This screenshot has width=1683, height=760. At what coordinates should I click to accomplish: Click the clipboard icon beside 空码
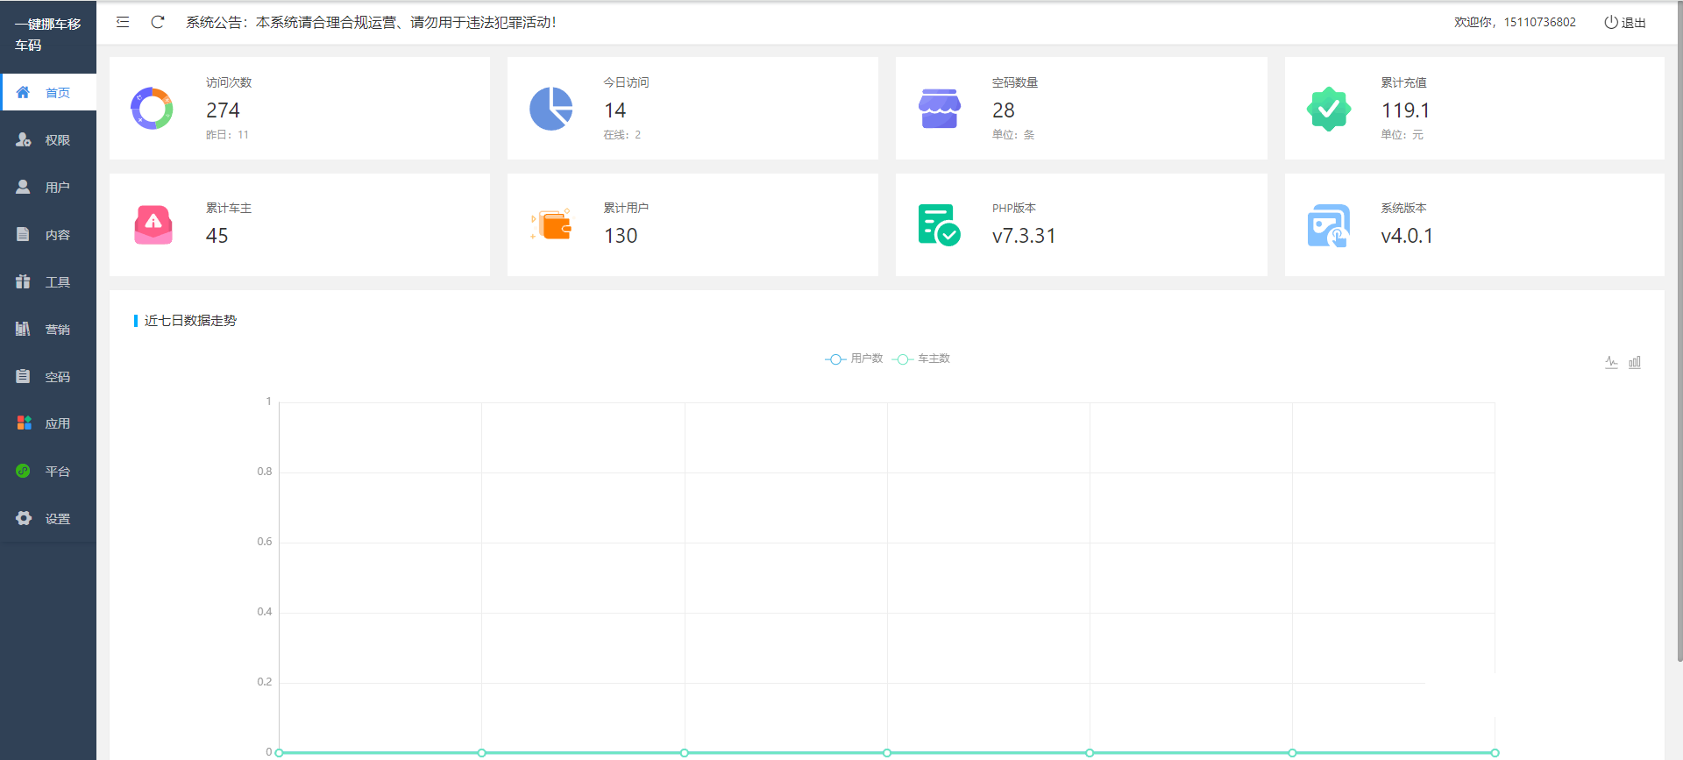24,376
